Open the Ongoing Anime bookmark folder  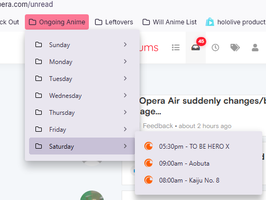coord(57,22)
